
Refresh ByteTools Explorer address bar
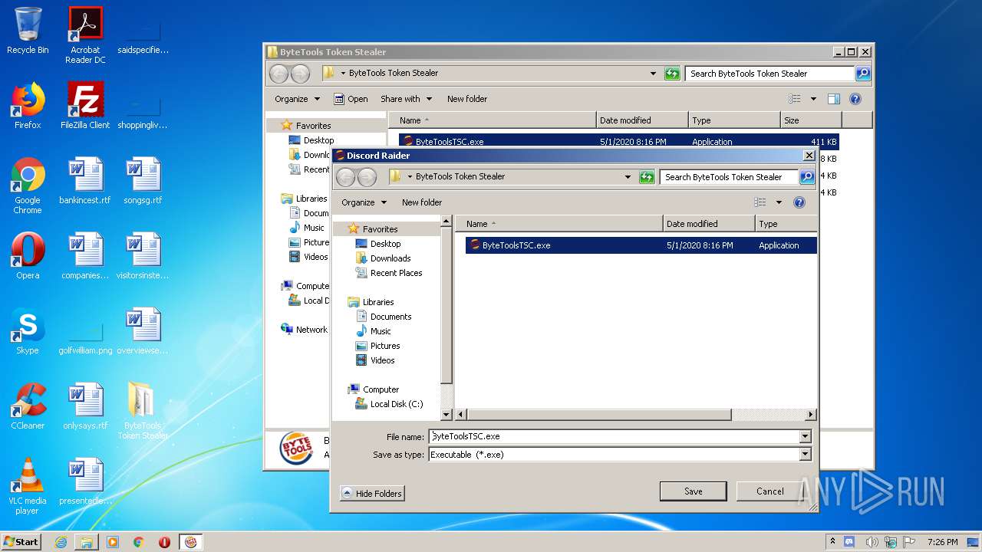pyautogui.click(x=672, y=74)
